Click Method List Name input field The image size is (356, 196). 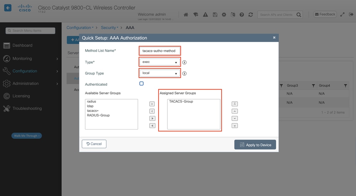coord(160,51)
